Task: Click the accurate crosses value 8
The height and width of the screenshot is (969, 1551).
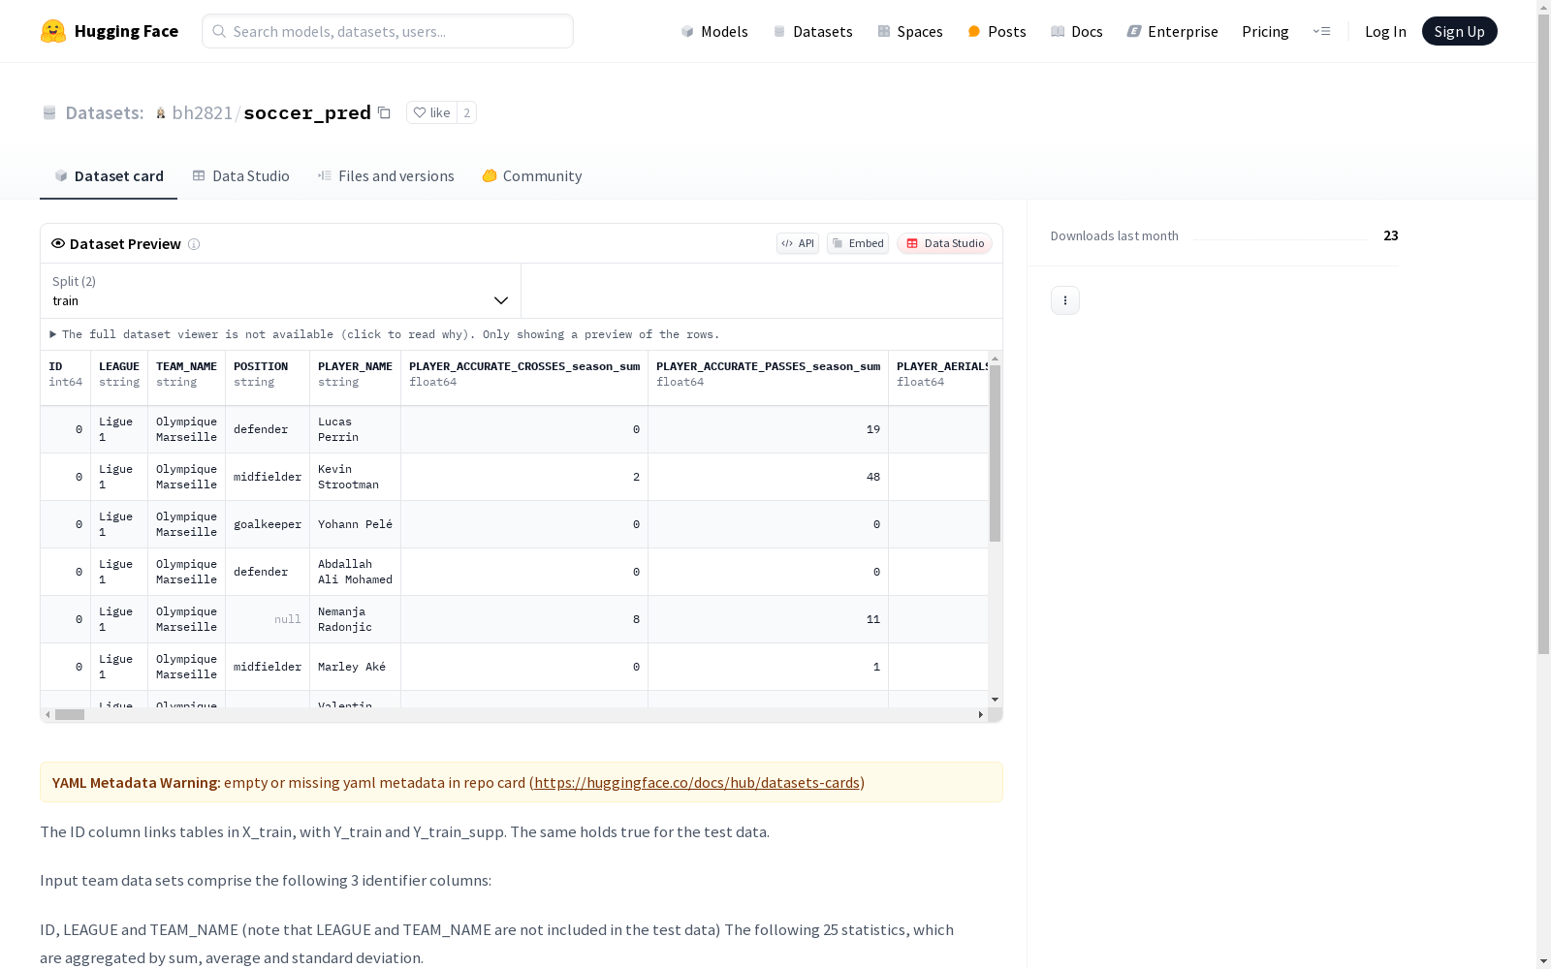Action: point(524,619)
